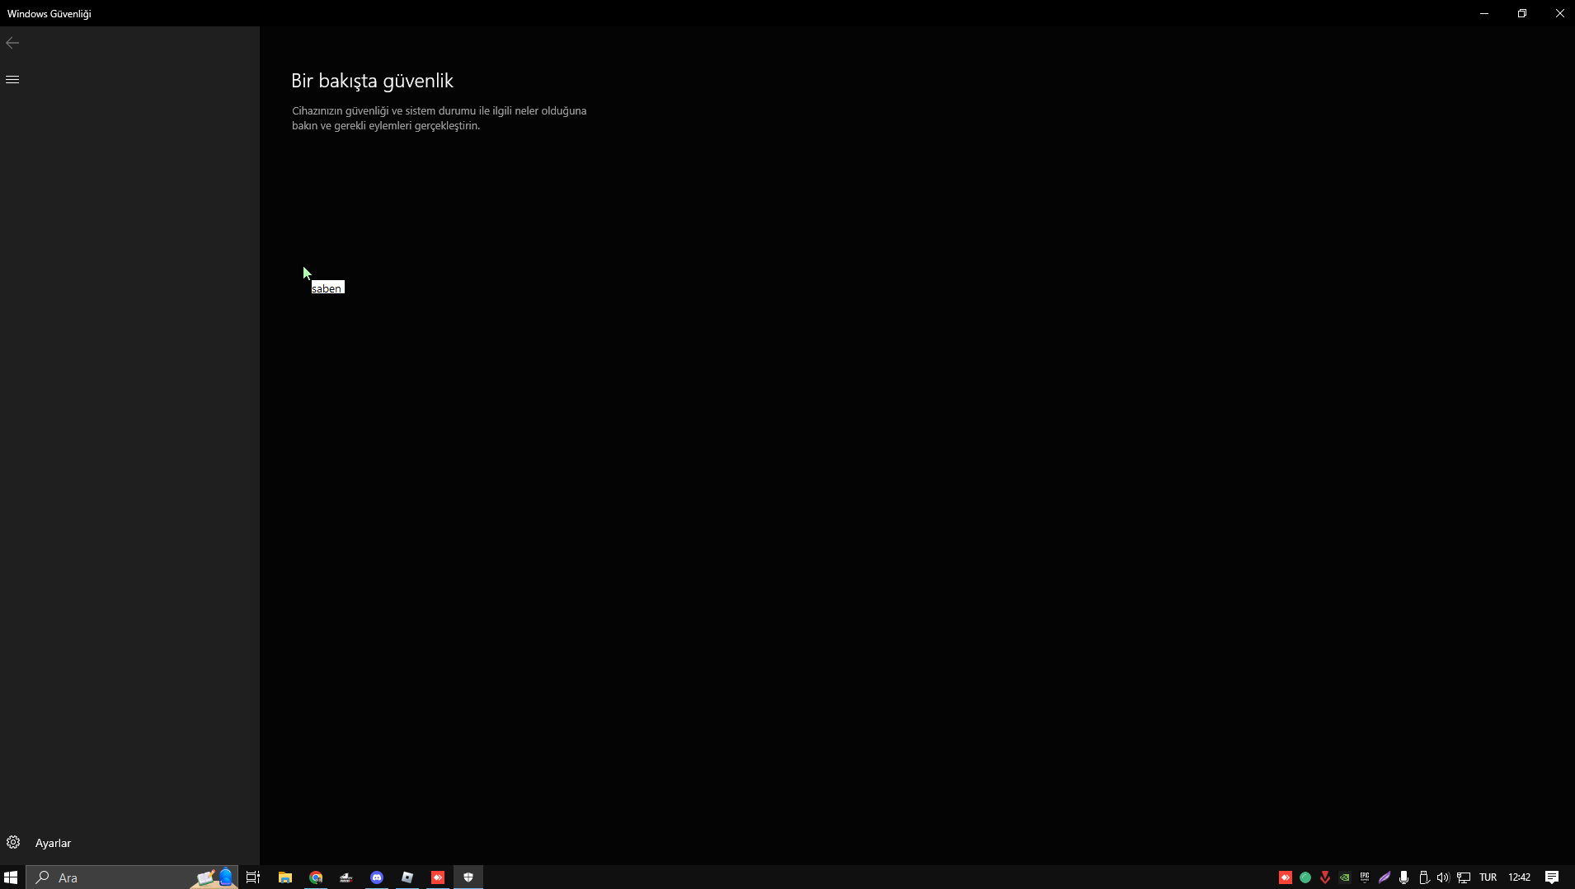Viewport: 1575px width, 889px height.
Task: Switch the TUR keyboard language indicator
Action: (1488, 877)
